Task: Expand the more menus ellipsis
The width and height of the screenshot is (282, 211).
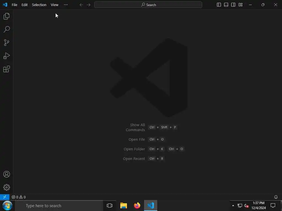Action: (66, 5)
